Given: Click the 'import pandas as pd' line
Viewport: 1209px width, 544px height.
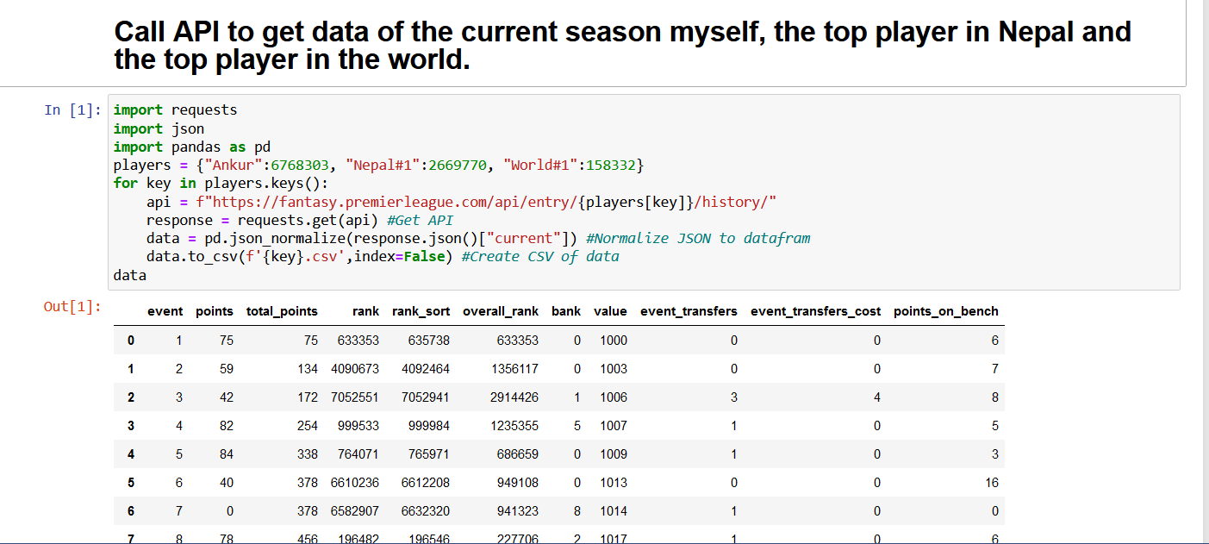Looking at the screenshot, I should (191, 147).
